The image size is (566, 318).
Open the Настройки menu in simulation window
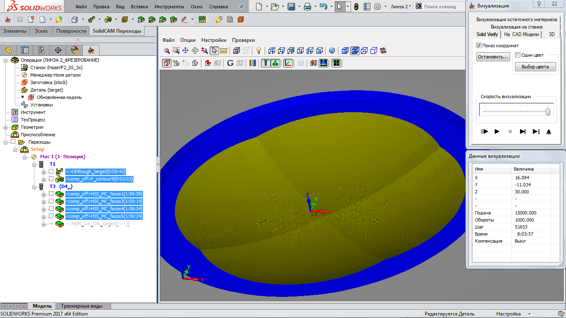tap(214, 40)
